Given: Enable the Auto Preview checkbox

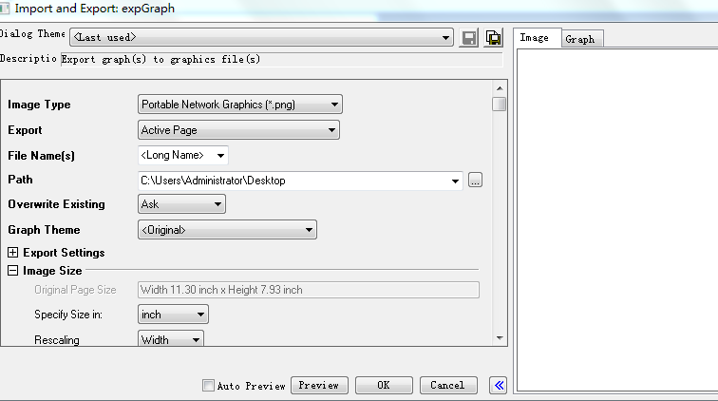Looking at the screenshot, I should (x=209, y=386).
